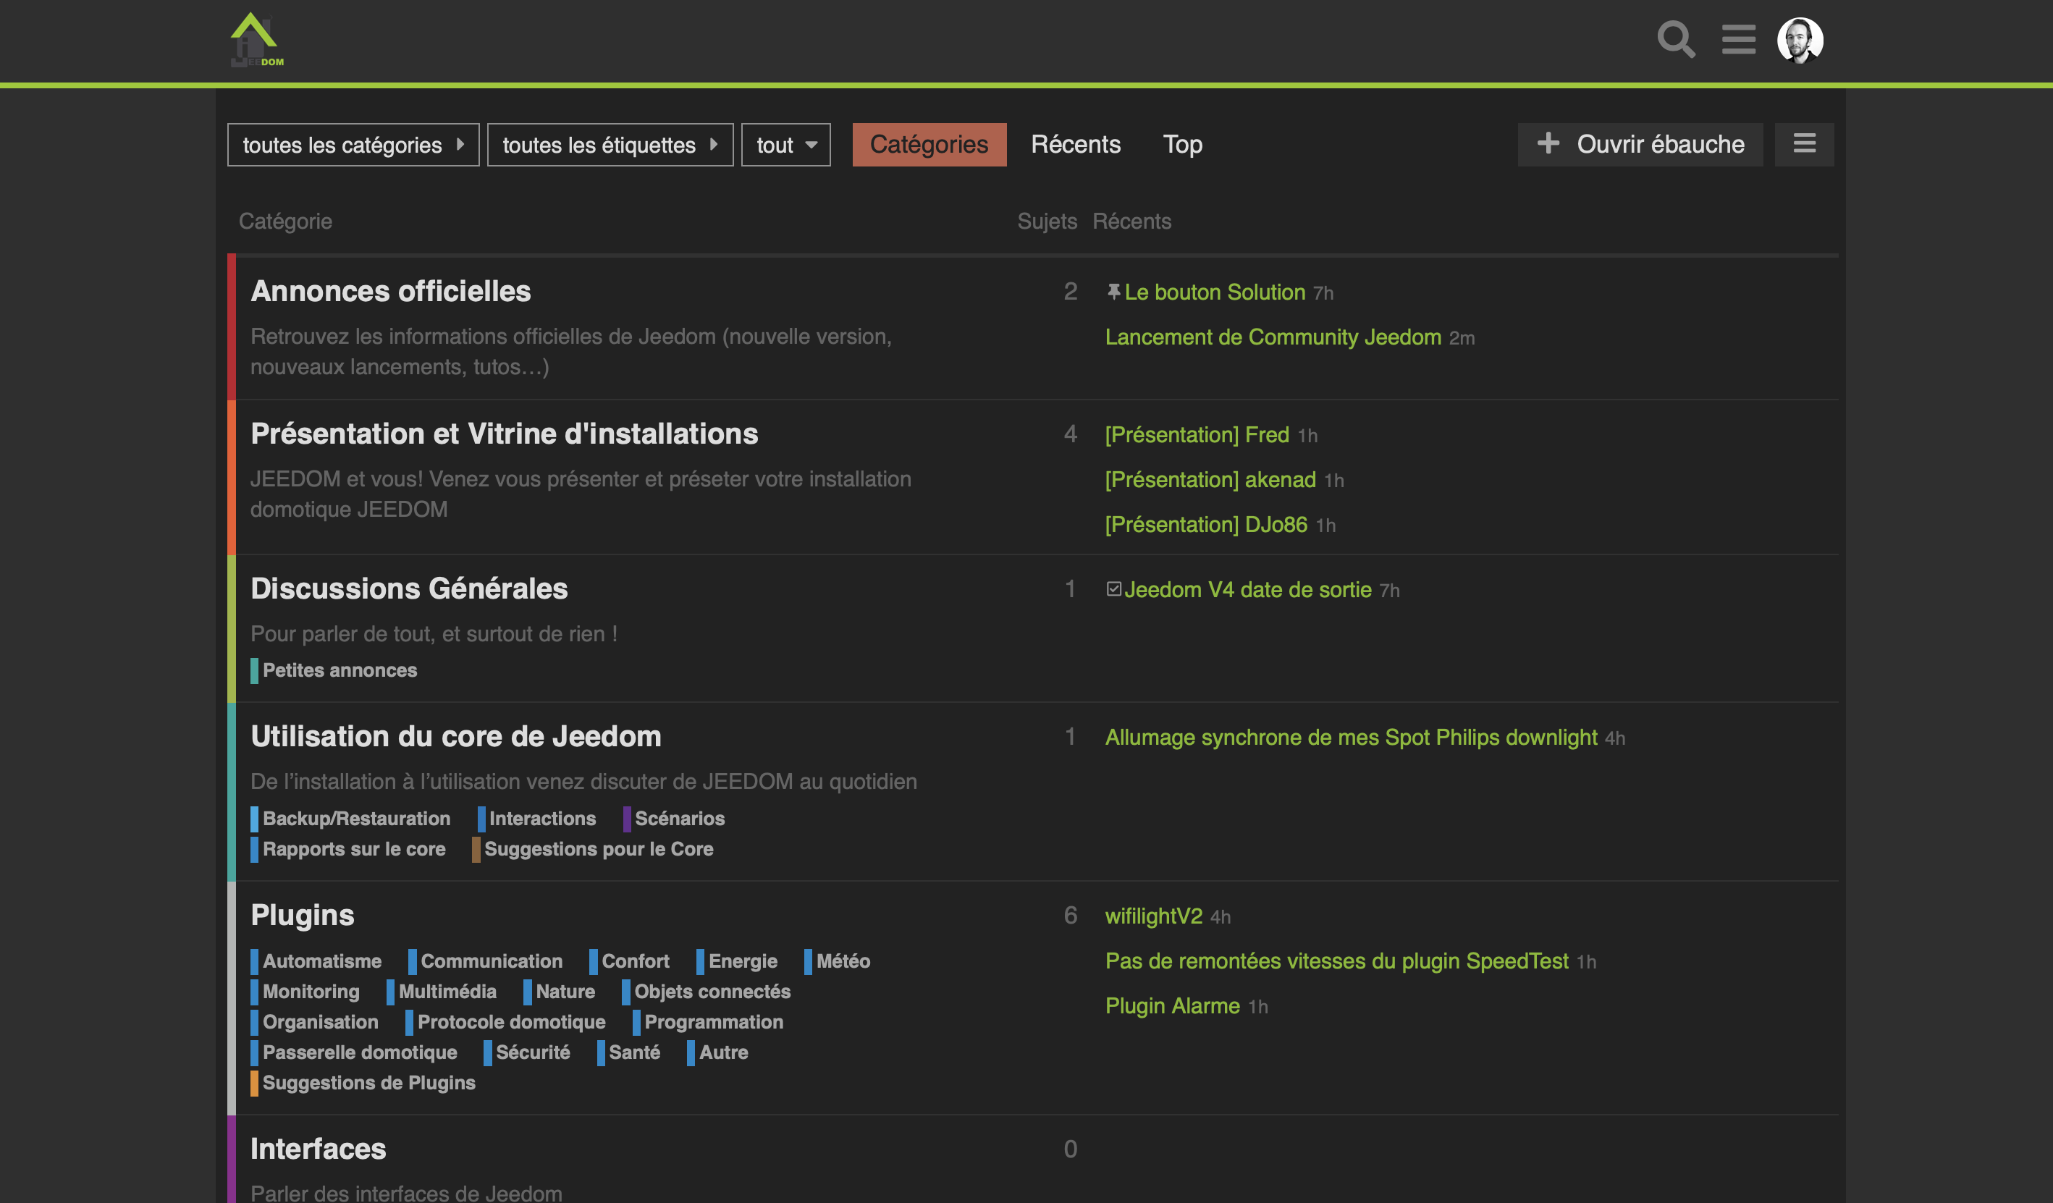Open topic '[Présentation] DJo86'
The image size is (2053, 1203).
click(1206, 525)
